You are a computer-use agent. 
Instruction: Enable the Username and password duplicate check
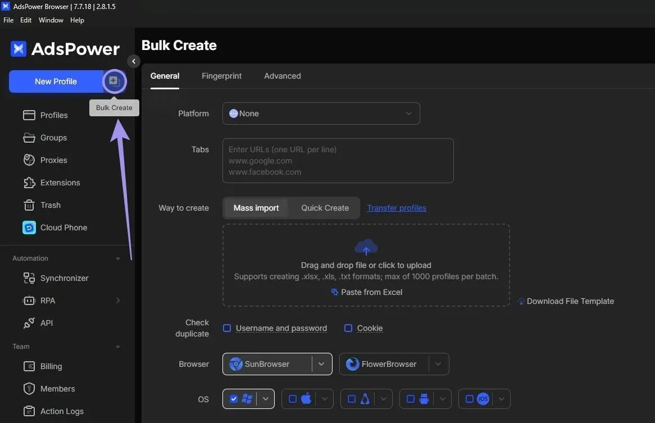(x=226, y=328)
